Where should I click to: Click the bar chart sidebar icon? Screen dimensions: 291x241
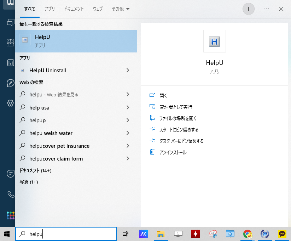[x=11, y=63]
